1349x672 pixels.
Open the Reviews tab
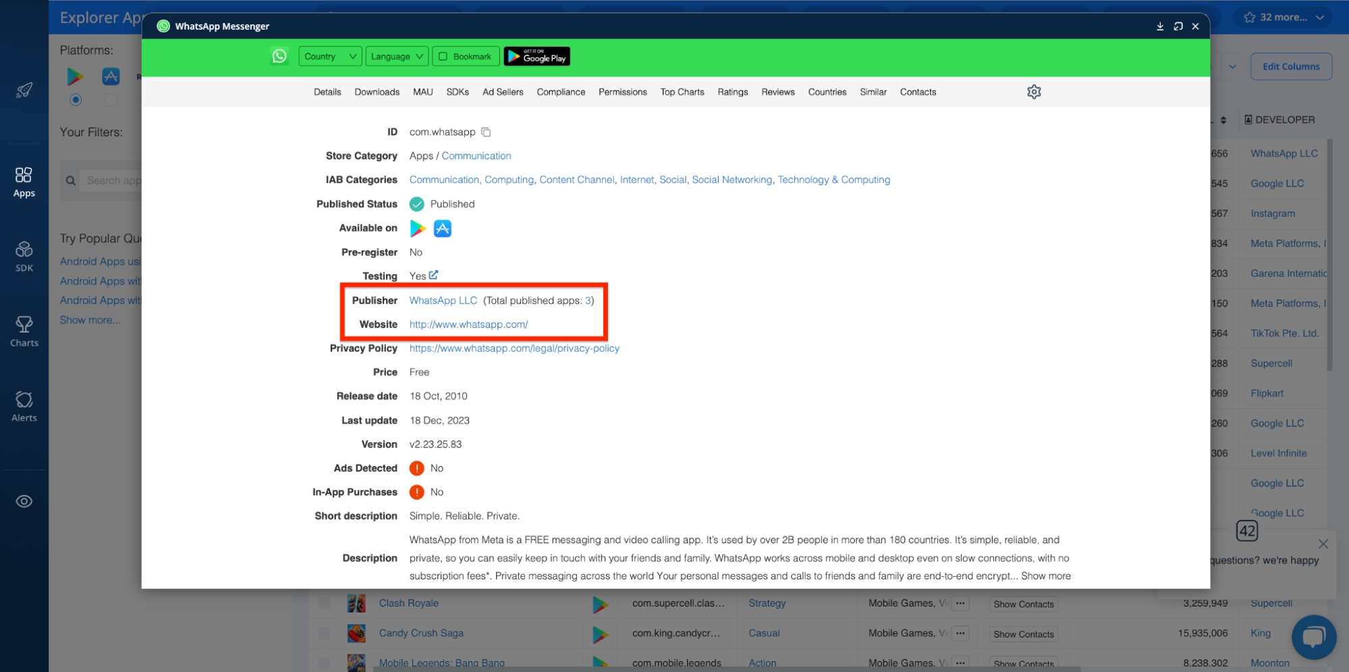[778, 92]
